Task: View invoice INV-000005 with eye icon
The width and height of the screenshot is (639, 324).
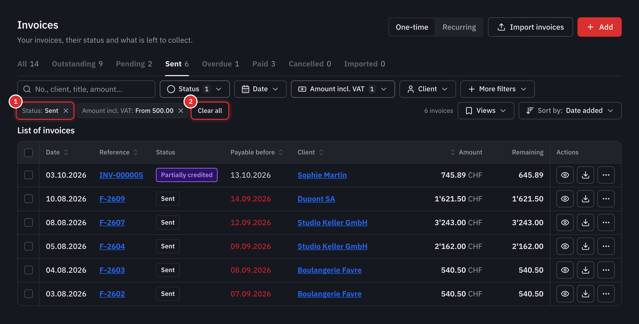Action: pyautogui.click(x=565, y=175)
